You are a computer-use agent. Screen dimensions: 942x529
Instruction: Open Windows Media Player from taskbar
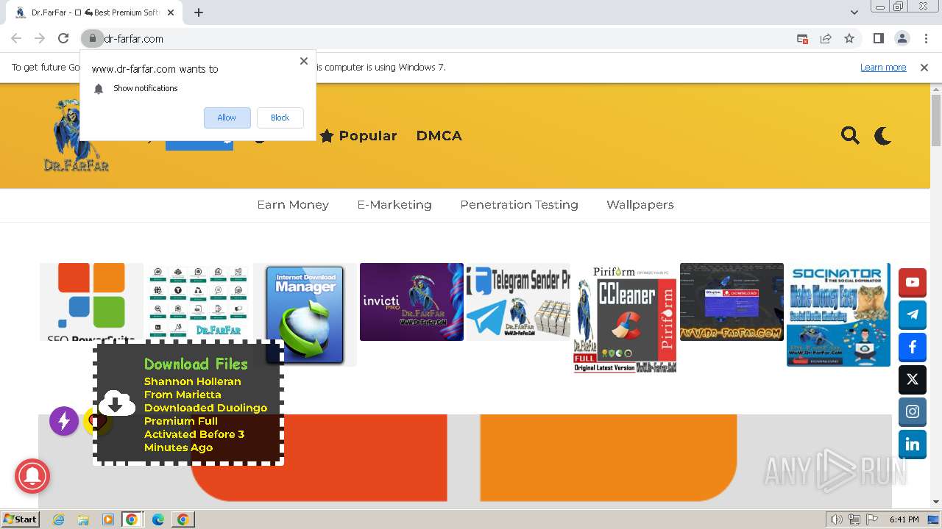click(108, 519)
